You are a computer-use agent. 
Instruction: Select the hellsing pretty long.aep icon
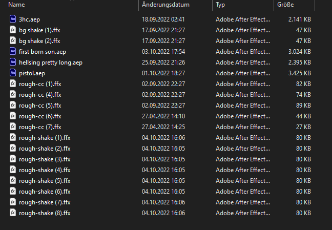click(13, 62)
